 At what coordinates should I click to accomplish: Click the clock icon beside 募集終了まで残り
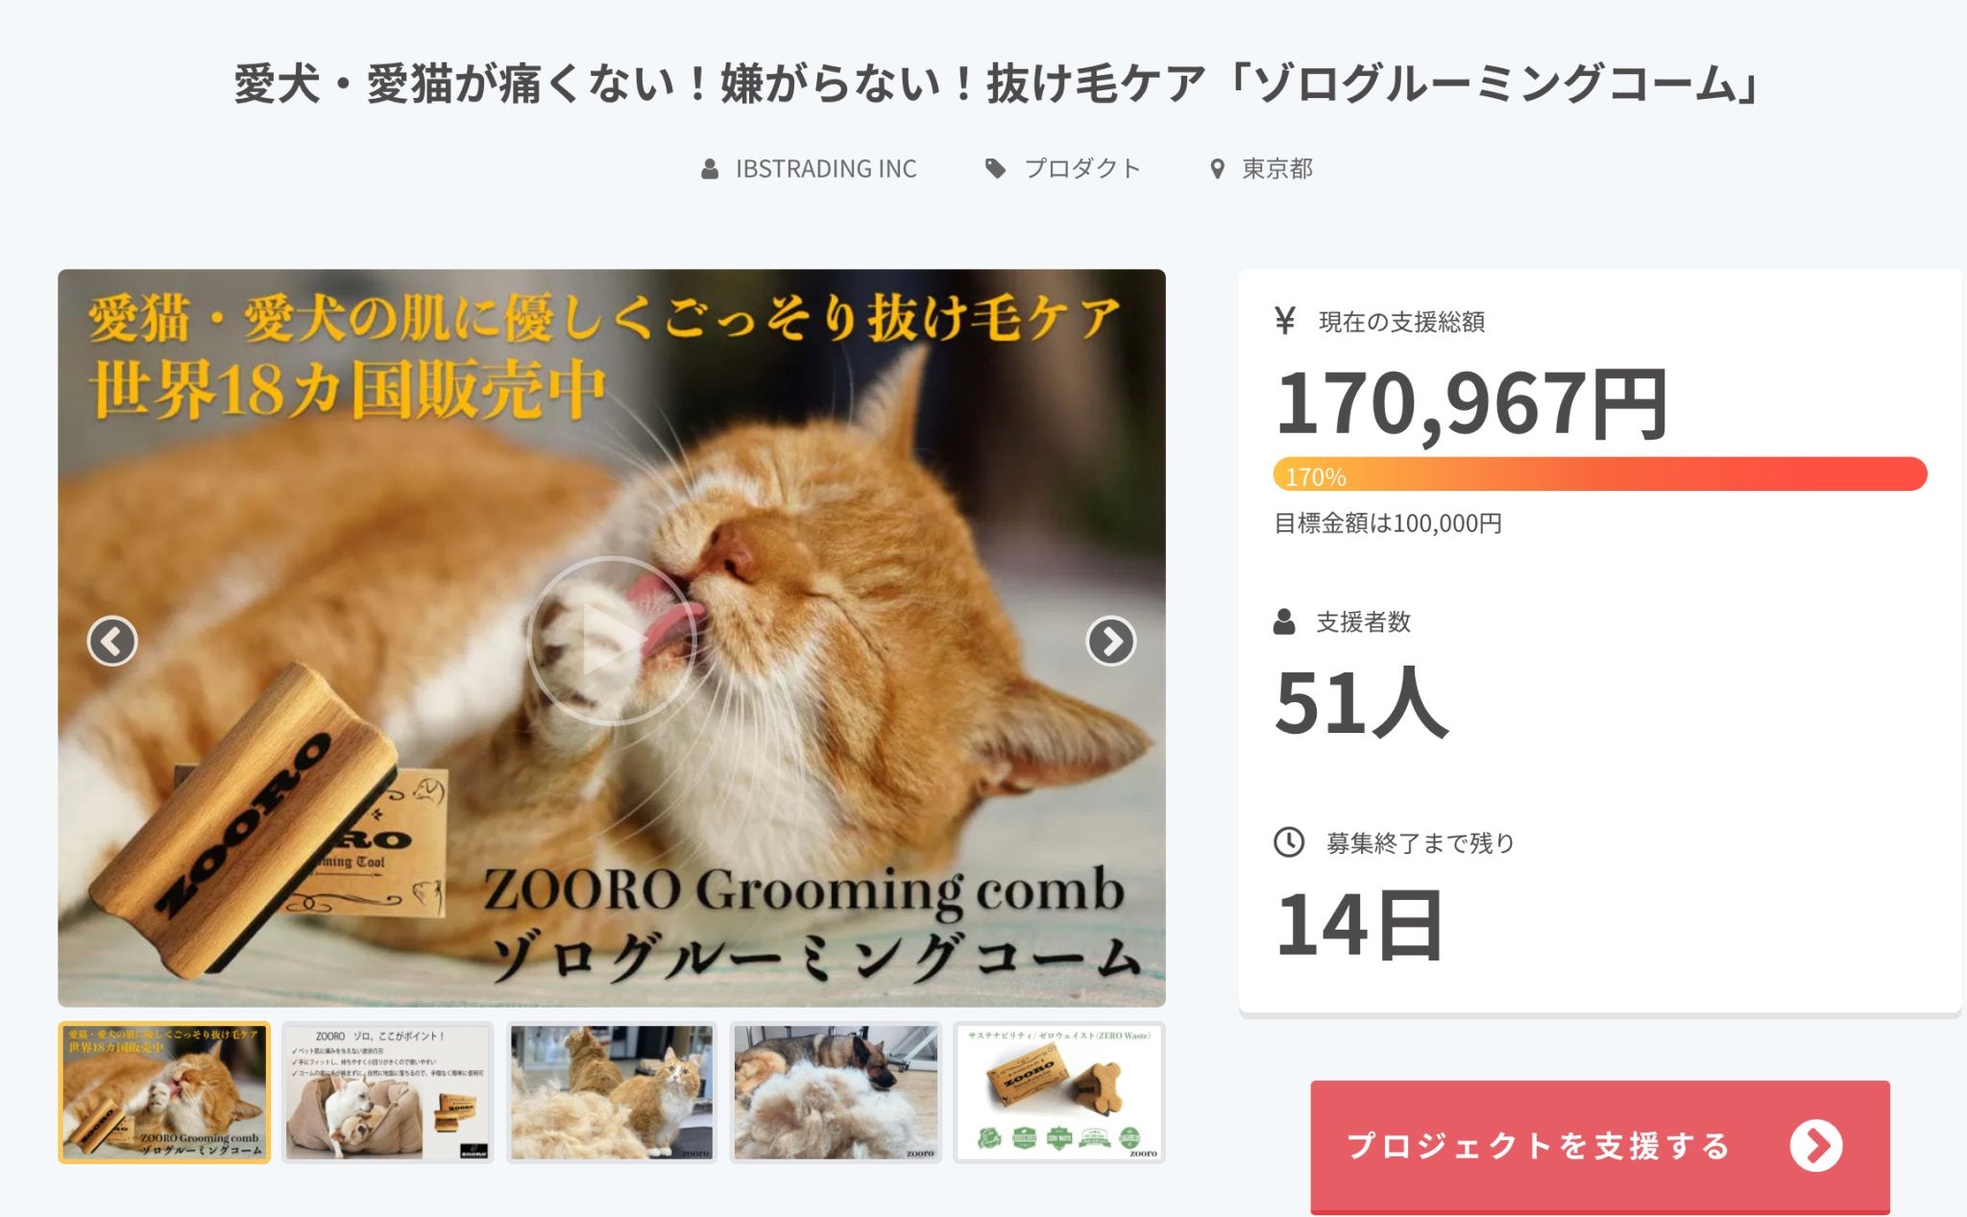point(1288,842)
